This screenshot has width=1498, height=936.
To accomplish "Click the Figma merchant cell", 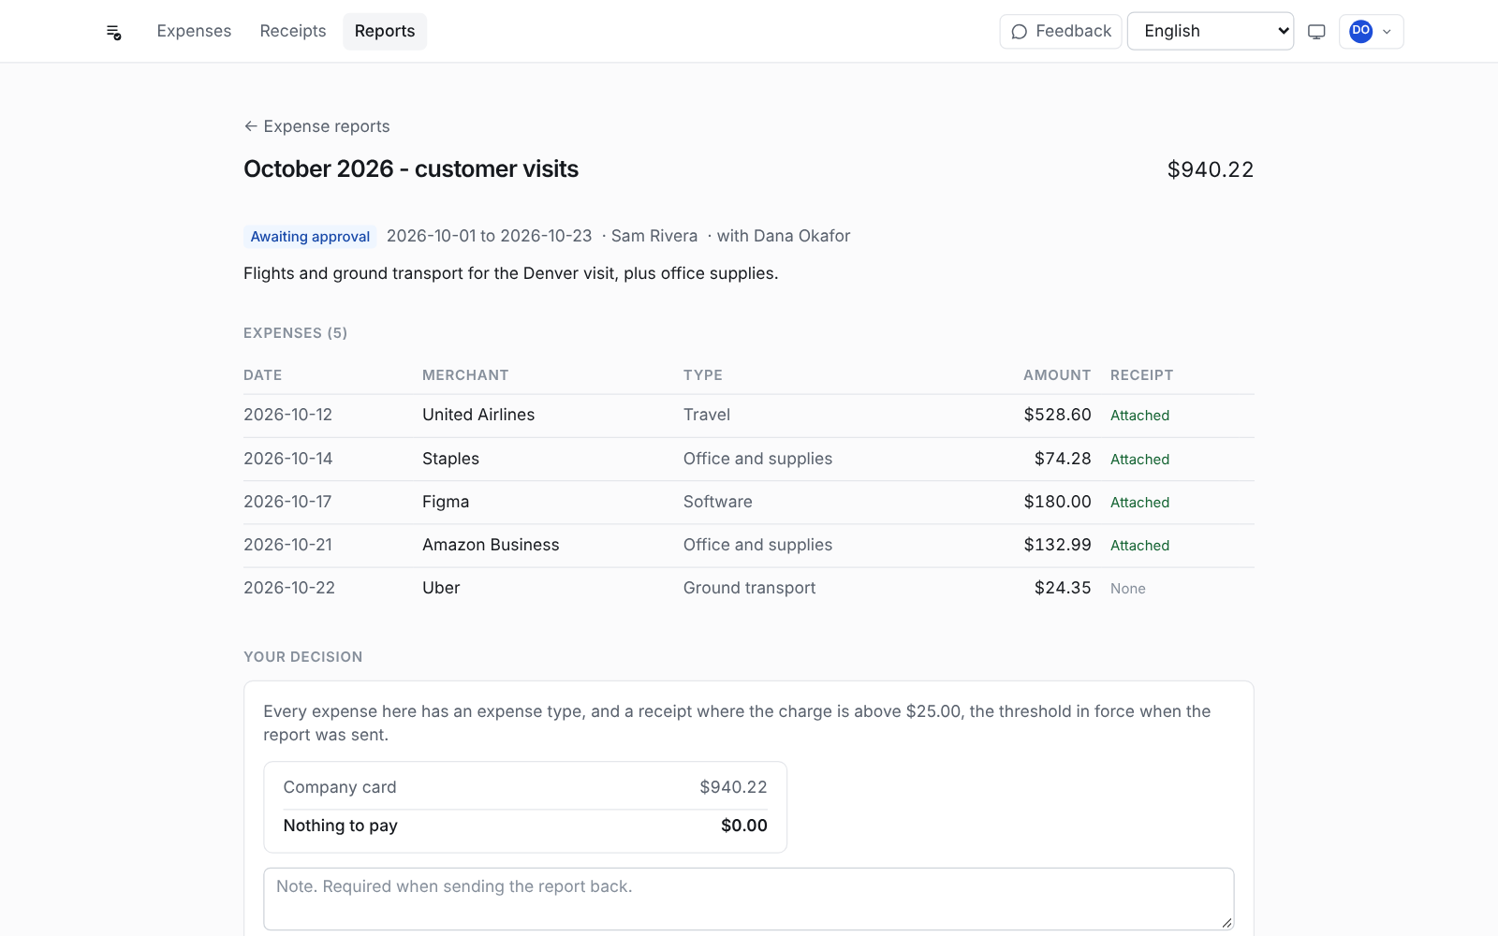I will coord(446,502).
